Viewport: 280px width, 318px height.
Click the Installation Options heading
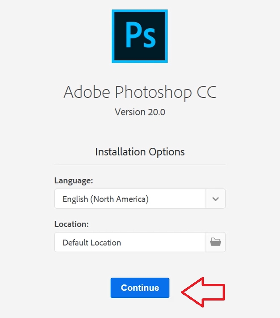pos(140,152)
